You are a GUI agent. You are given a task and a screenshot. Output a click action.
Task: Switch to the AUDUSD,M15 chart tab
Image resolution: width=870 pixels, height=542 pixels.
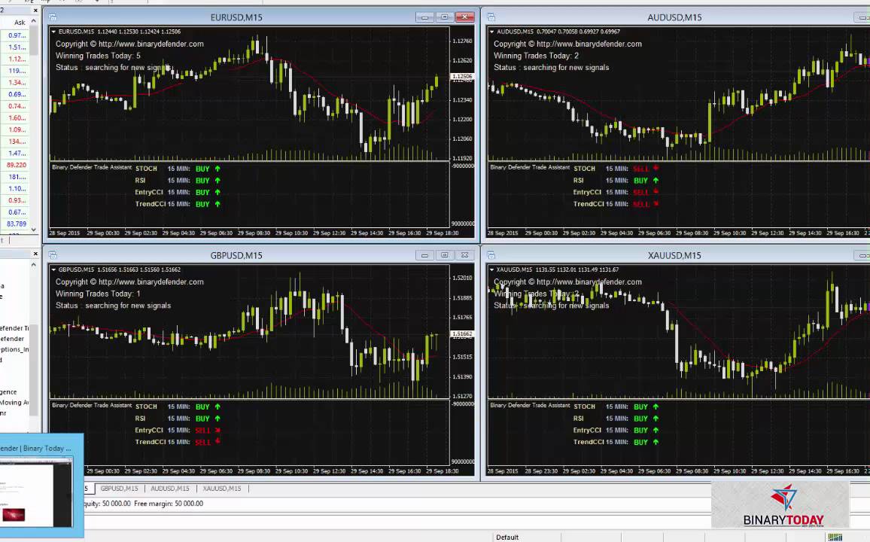click(x=170, y=489)
